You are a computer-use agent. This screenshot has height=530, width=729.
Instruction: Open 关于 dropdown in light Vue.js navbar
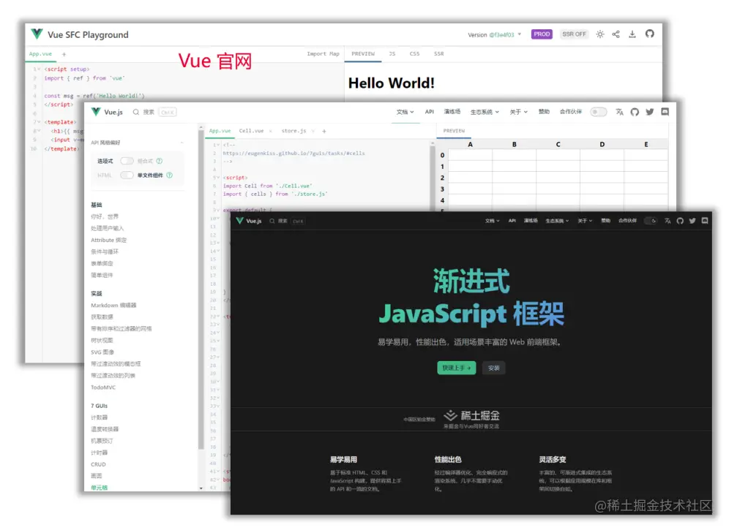pos(518,112)
